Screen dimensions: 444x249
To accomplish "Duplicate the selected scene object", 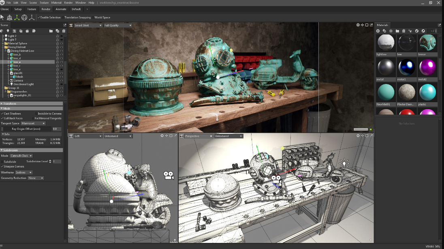I will 58,31.
